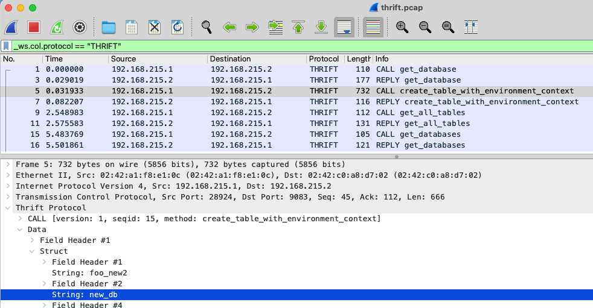The height and width of the screenshot is (308, 593).
Task: Stop the running capture with red square
Action: click(34, 27)
